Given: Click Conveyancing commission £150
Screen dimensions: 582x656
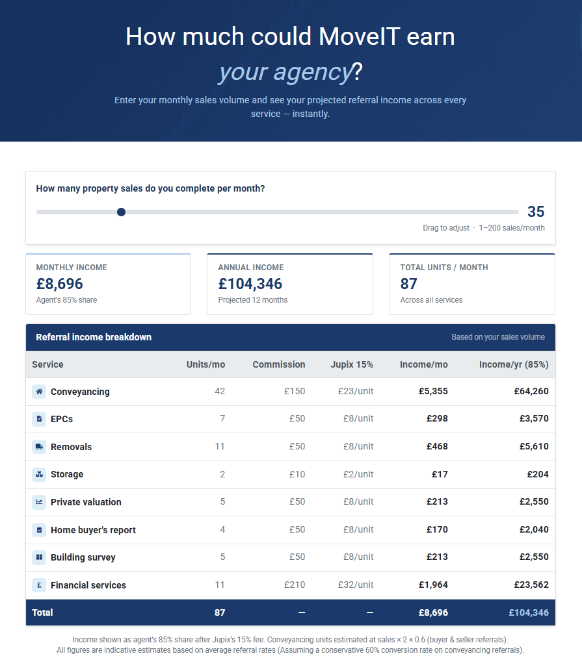Looking at the screenshot, I should pos(295,391).
